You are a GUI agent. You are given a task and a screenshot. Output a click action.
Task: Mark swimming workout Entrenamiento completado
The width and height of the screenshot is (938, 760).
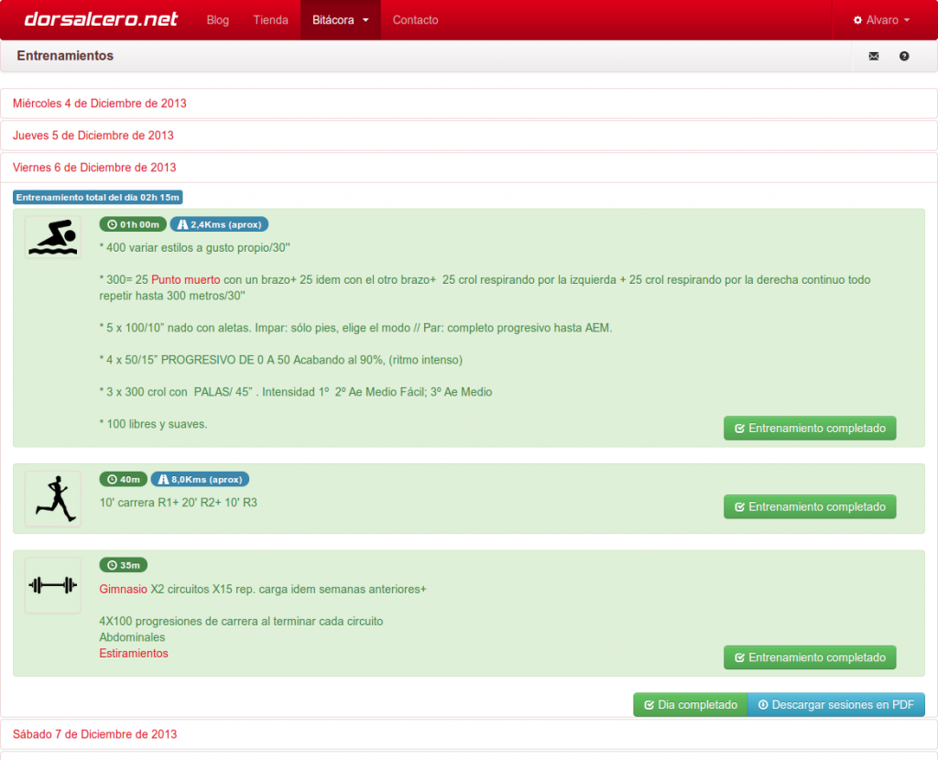tap(810, 429)
